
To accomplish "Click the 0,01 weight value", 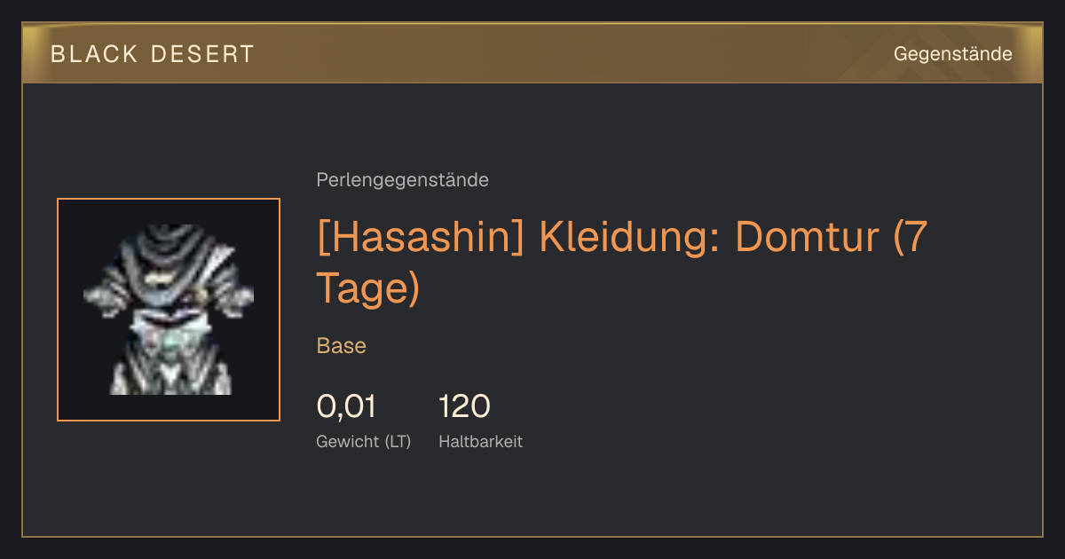I will point(346,406).
